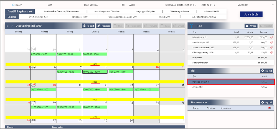This screenshot has width=277, height=129.
Task: Click Övertidstimmar: 4,33 balance
Action: [x=38, y=17]
